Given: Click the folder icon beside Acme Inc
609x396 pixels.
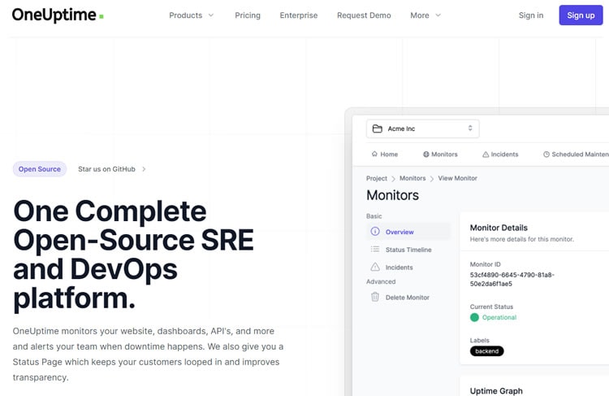Looking at the screenshot, I should pyautogui.click(x=377, y=128).
